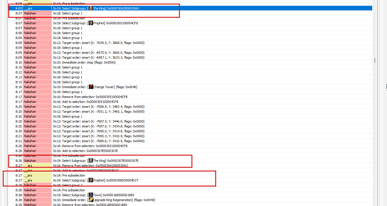Select the 8:28 Select group 2 row

click(190, 185)
